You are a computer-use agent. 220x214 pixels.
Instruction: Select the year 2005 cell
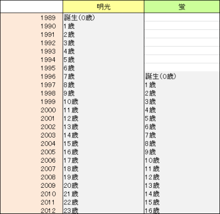click(32, 152)
